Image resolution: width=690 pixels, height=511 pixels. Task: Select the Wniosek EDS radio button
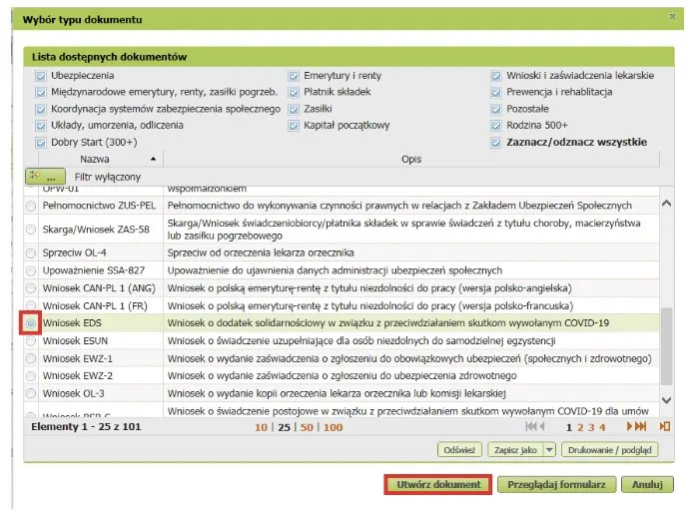click(x=31, y=323)
